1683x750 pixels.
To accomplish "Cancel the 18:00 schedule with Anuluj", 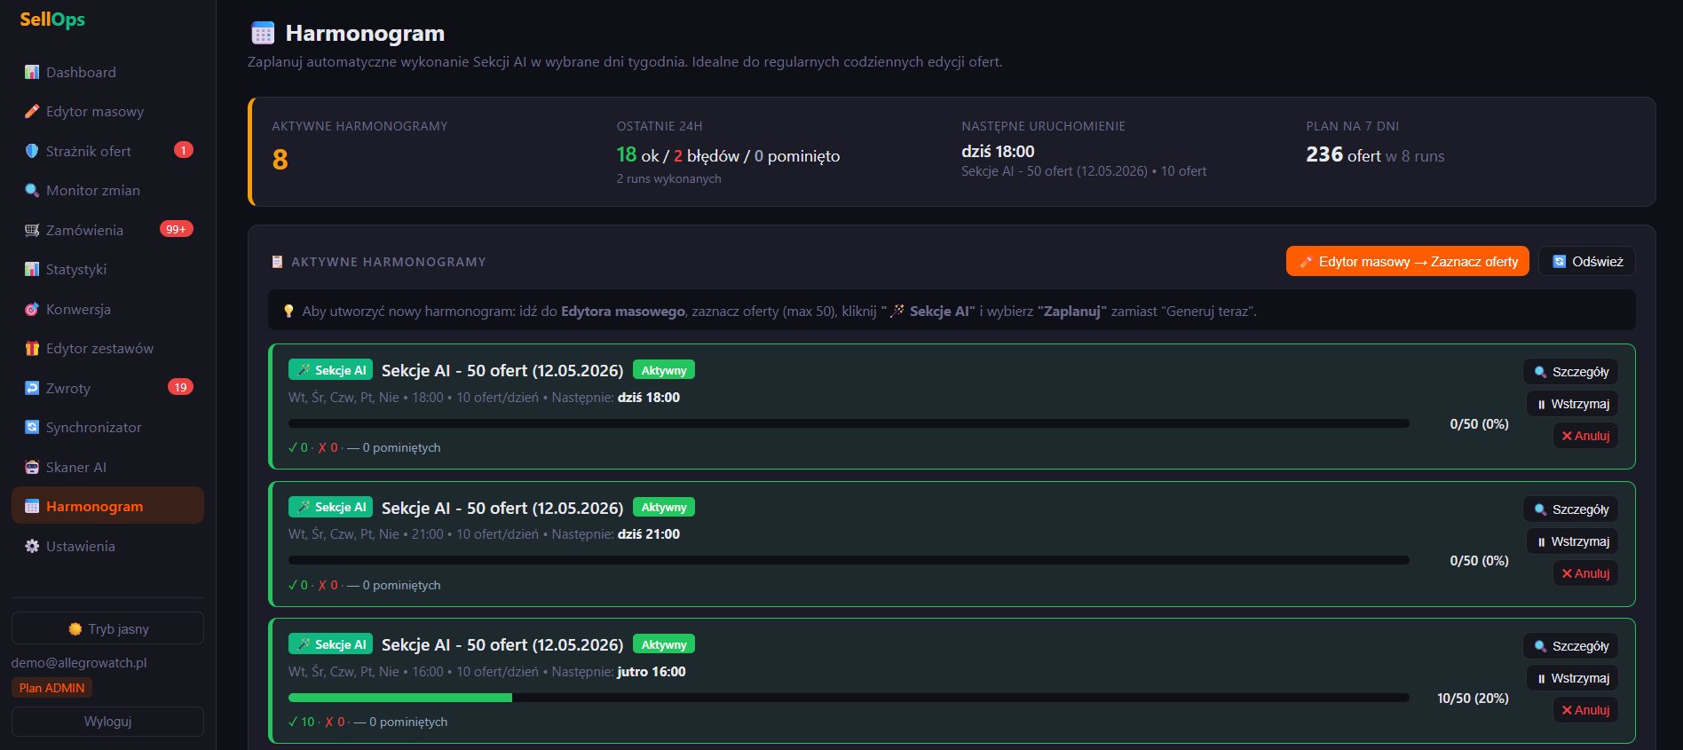I will [x=1585, y=436].
